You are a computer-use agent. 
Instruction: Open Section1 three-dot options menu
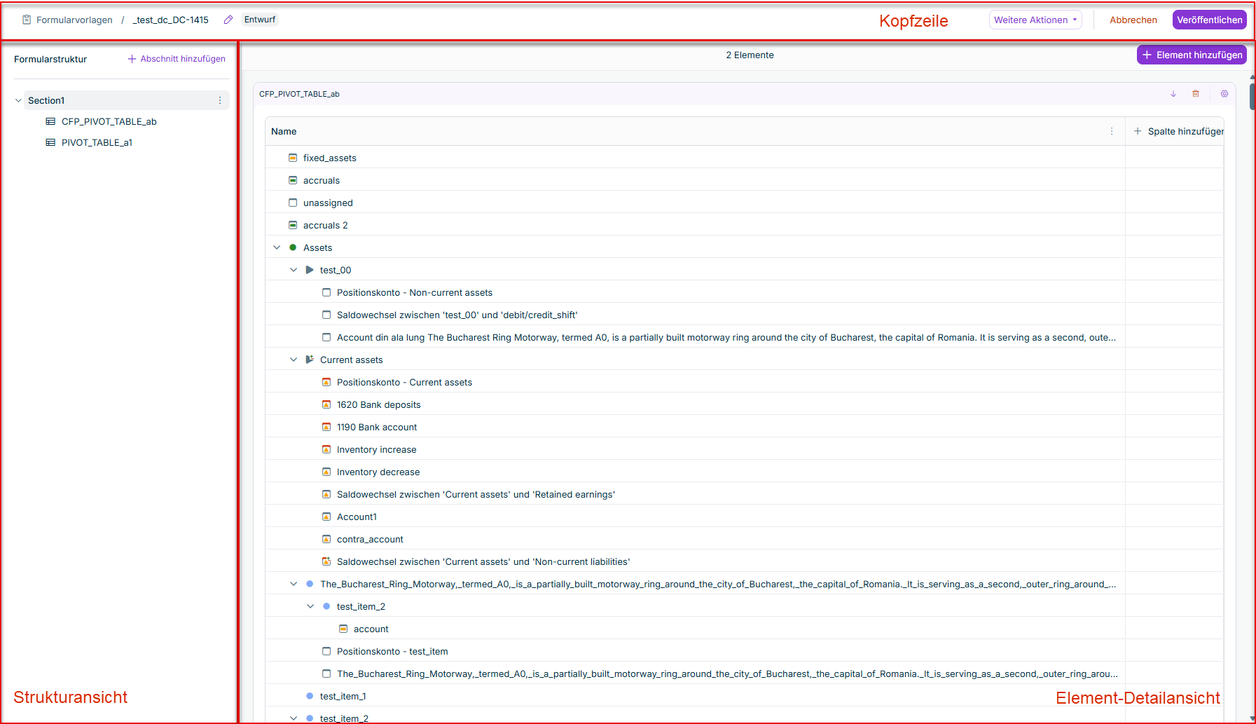220,100
